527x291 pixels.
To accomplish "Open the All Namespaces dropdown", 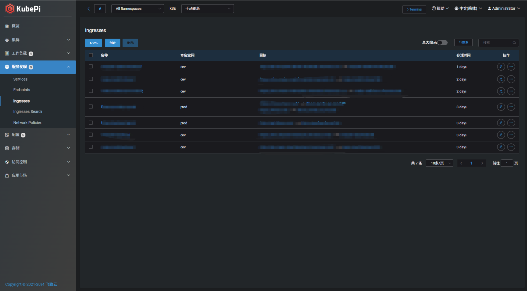I will [x=138, y=9].
